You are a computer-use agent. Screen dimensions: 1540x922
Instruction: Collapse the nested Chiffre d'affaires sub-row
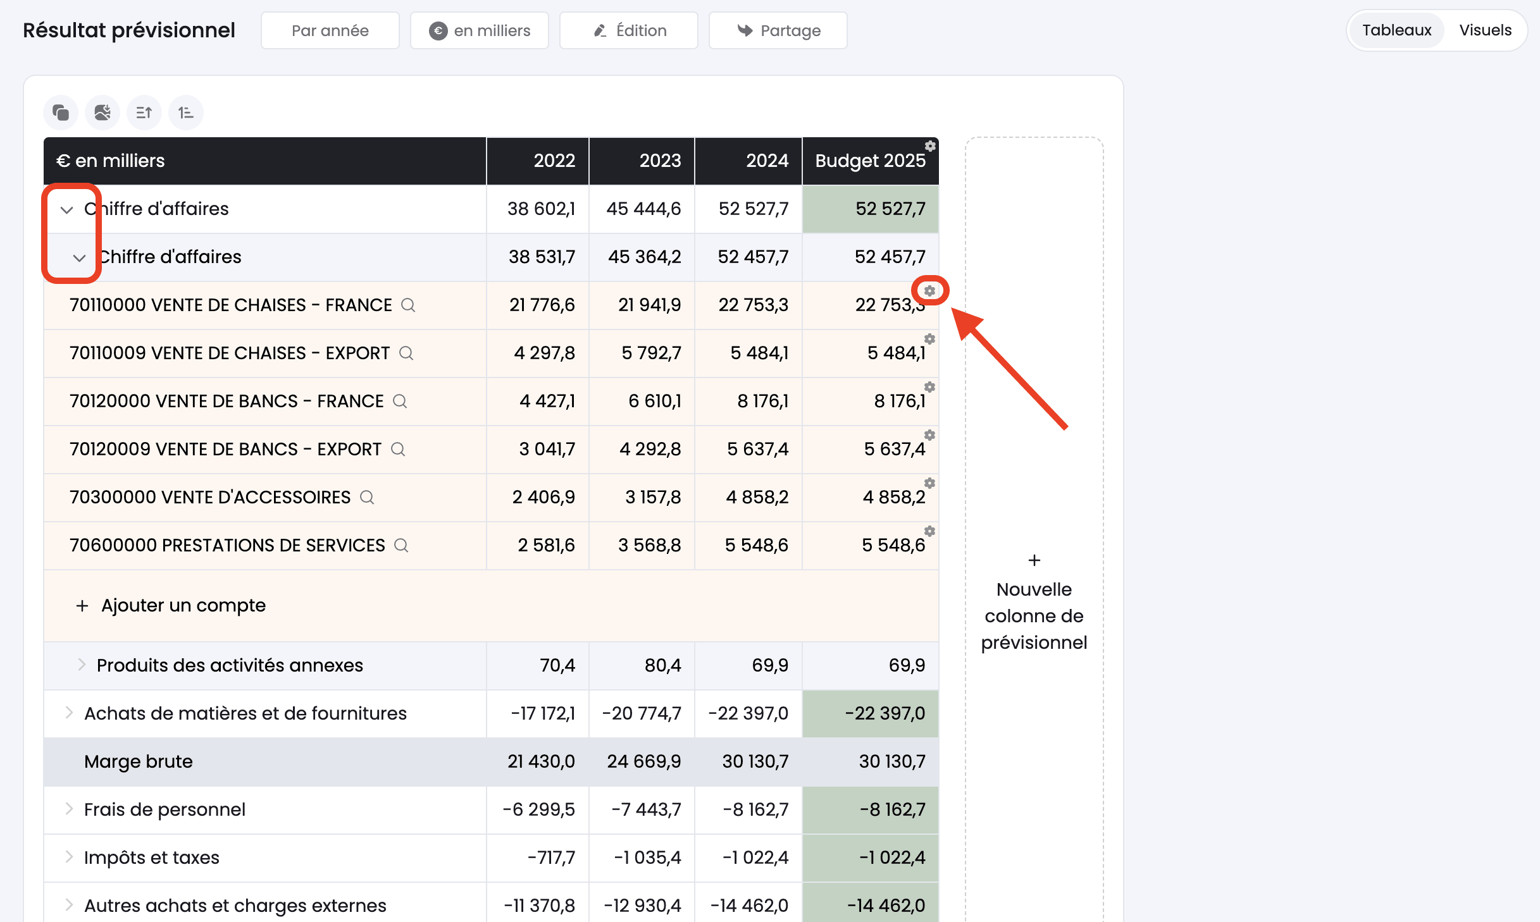[79, 257]
